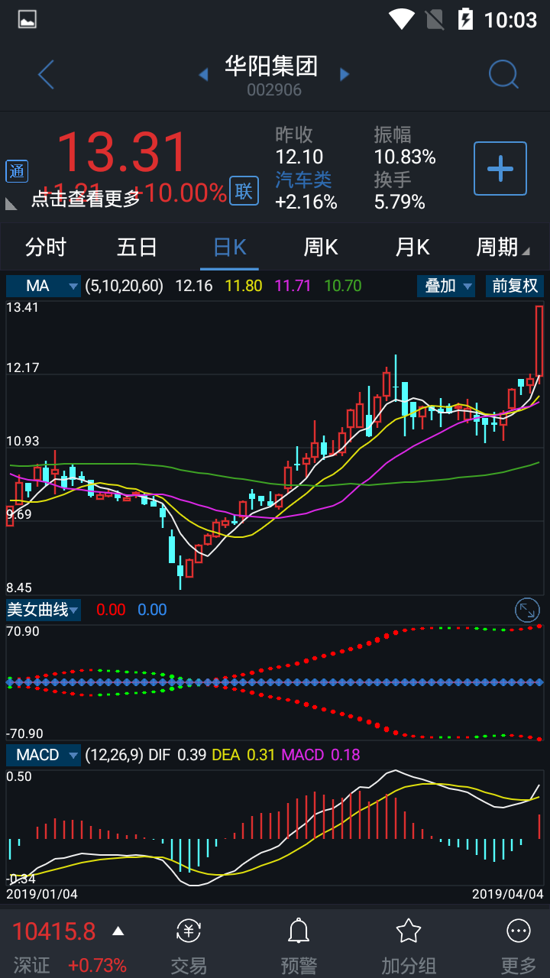Tap the +10.00% change value

pyautogui.click(x=180, y=193)
